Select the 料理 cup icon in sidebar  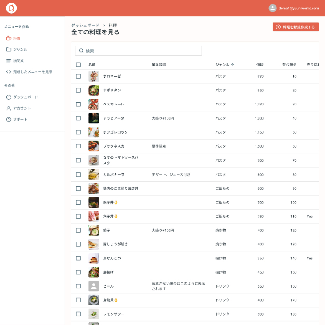(9, 38)
